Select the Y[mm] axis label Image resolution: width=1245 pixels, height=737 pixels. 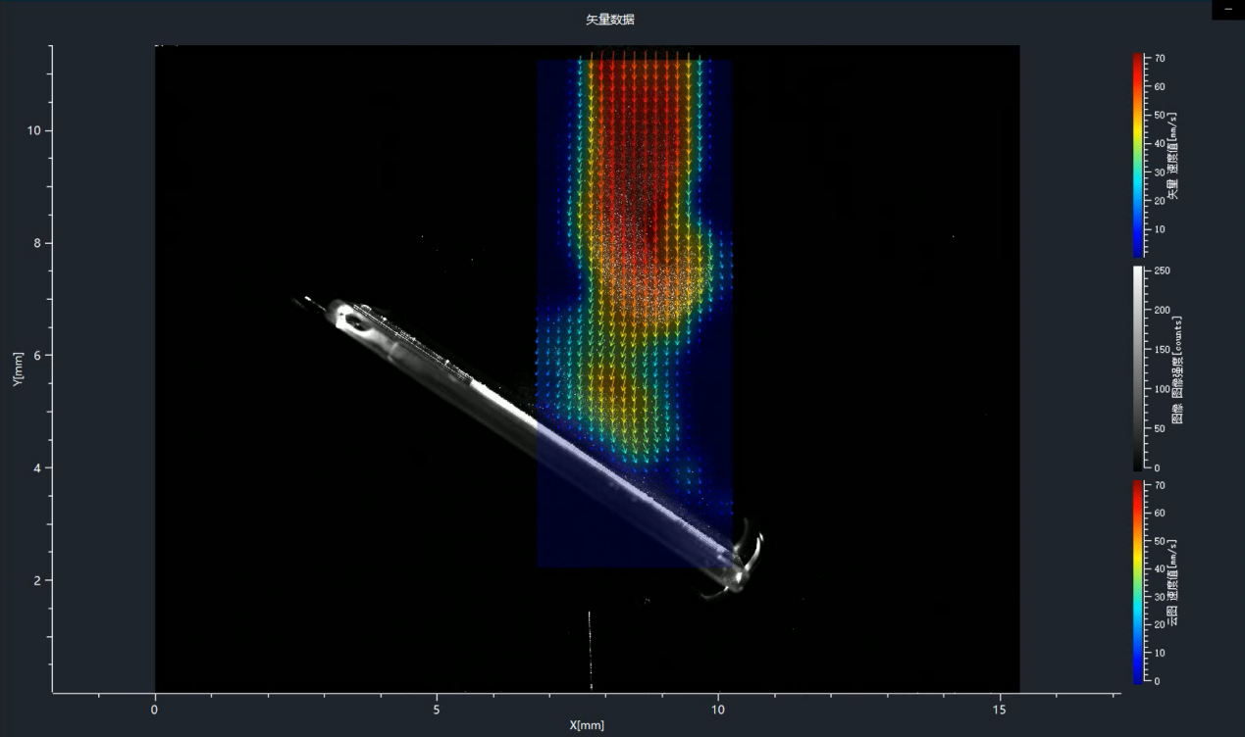17,368
